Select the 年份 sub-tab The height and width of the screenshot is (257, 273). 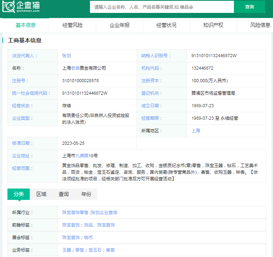coord(86,194)
